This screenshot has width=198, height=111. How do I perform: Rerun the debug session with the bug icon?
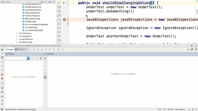(x=2, y=50)
